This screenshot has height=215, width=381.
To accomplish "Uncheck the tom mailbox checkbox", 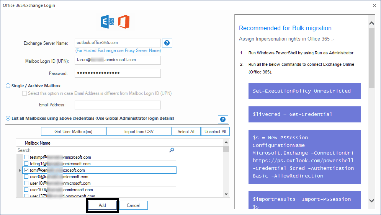I will tap(26, 170).
